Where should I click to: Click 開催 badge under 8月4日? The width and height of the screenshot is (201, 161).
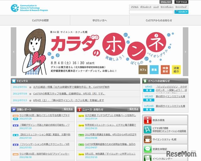149,90
